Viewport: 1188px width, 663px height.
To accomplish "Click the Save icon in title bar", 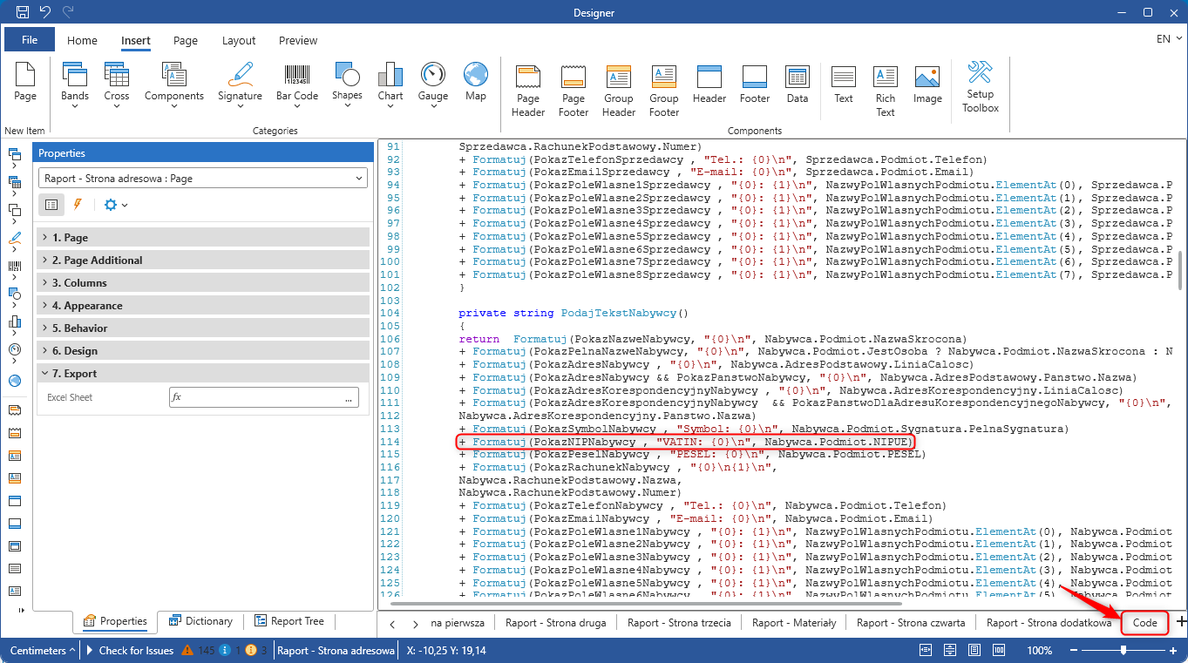I will [24, 12].
